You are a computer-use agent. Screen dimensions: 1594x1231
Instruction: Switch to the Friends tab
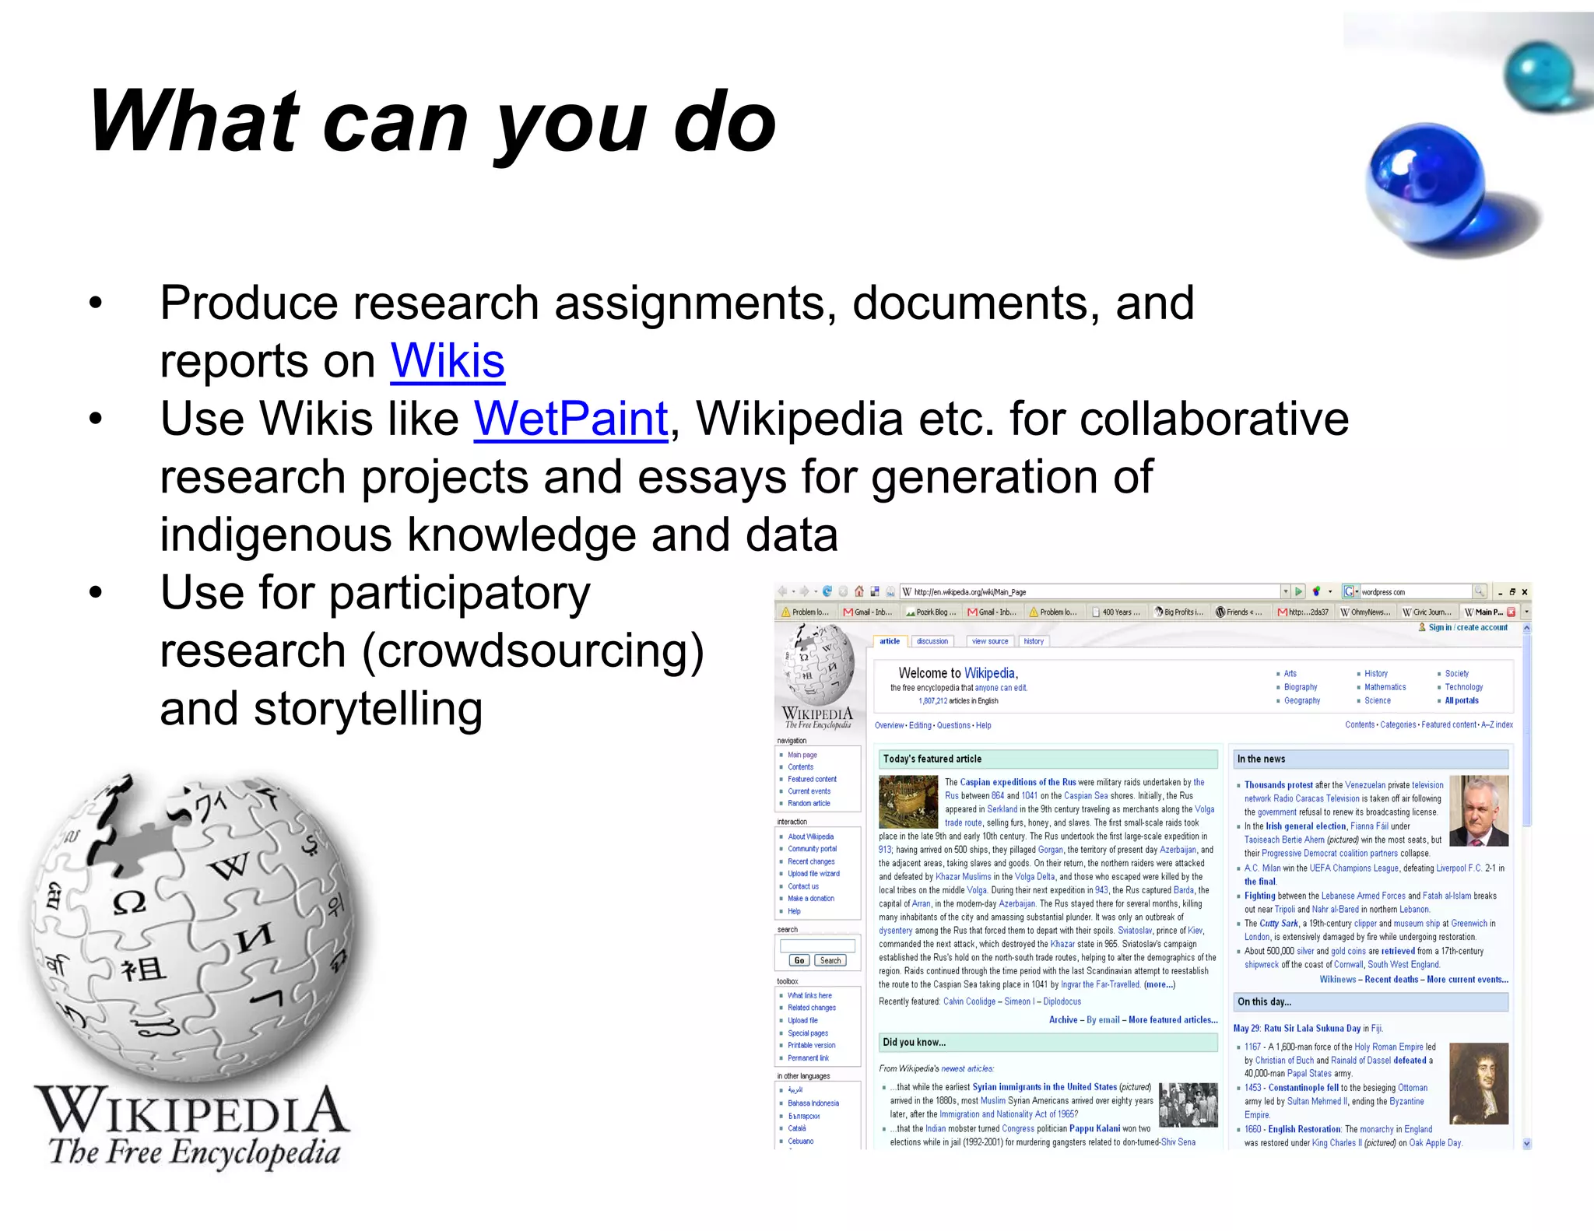pos(1241,612)
